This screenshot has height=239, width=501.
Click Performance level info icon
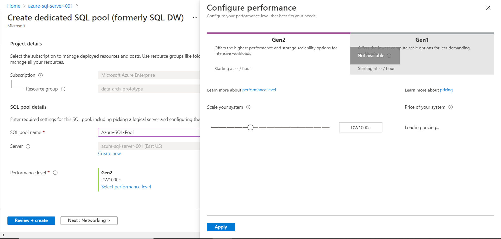55,173
